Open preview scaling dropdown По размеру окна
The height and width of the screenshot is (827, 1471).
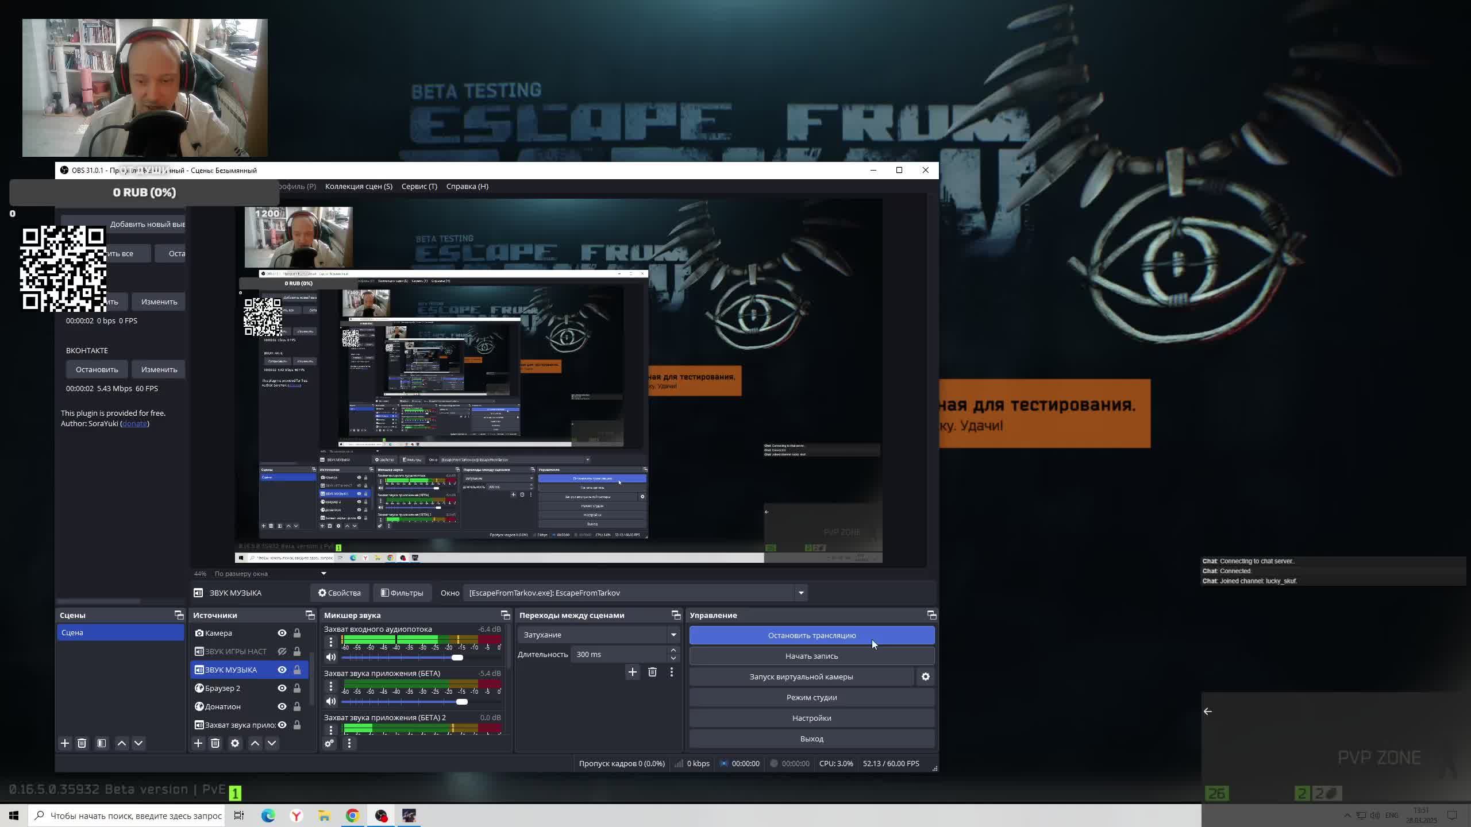270,573
